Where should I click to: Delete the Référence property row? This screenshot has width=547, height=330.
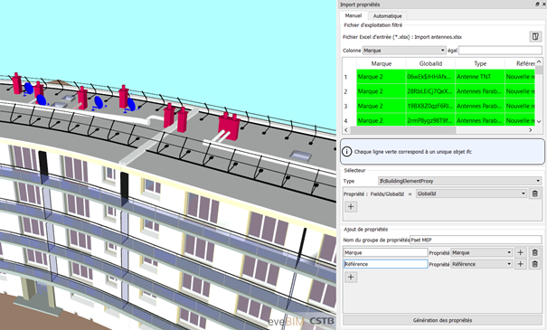pos(534,264)
